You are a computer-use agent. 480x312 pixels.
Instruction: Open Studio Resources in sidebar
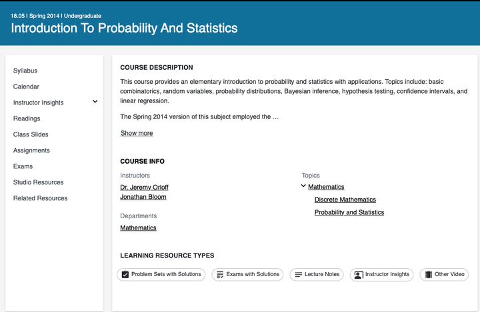(39, 182)
